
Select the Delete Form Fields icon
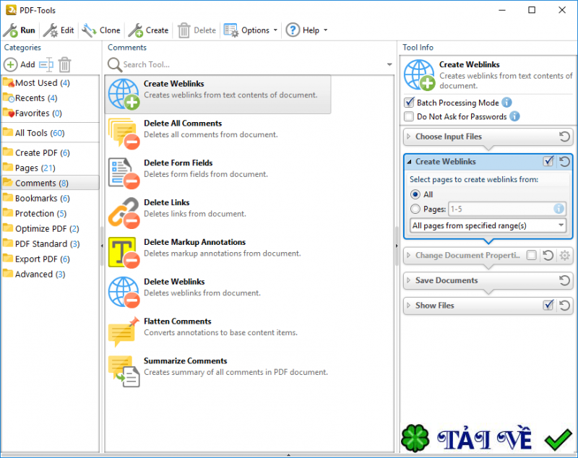[124, 173]
